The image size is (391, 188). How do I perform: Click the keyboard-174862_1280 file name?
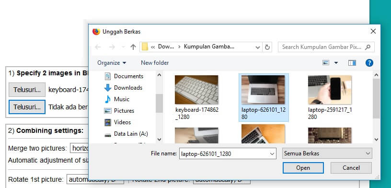tap(197, 113)
